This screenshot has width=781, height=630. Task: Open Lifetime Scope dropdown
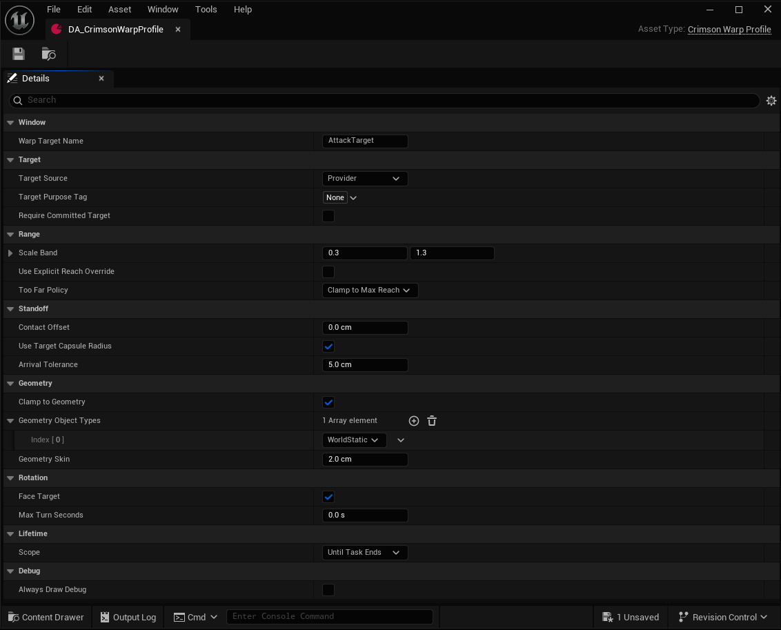364,552
